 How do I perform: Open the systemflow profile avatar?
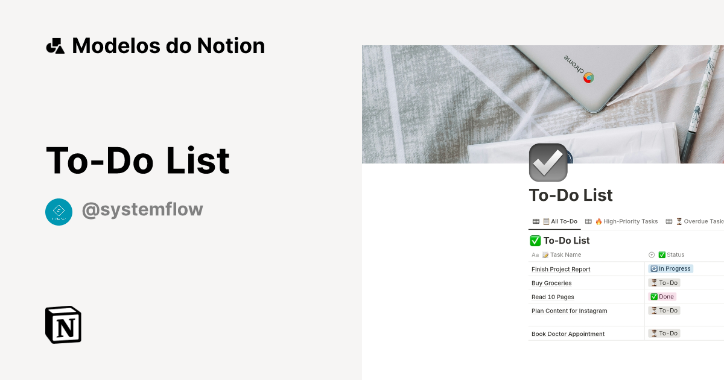tap(59, 212)
